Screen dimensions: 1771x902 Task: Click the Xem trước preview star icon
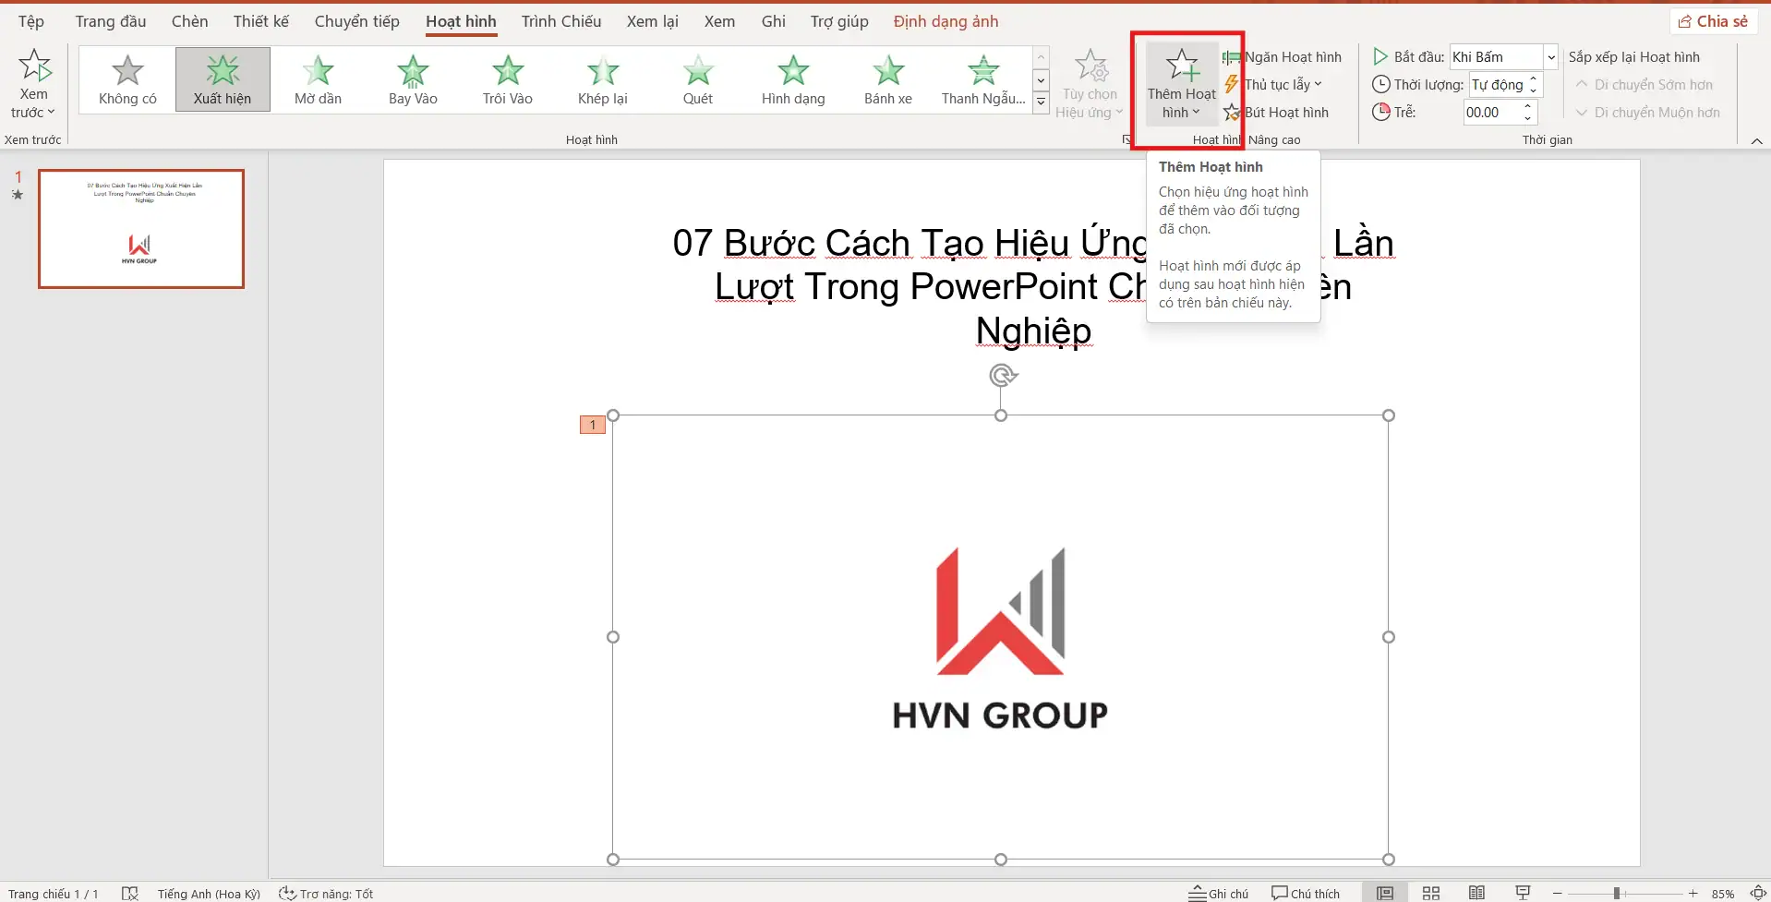click(x=34, y=66)
